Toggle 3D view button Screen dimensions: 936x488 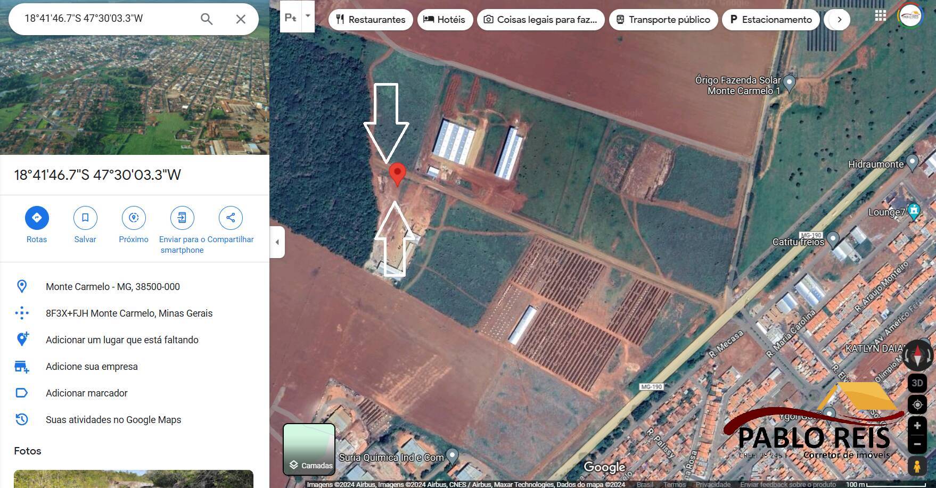click(917, 383)
